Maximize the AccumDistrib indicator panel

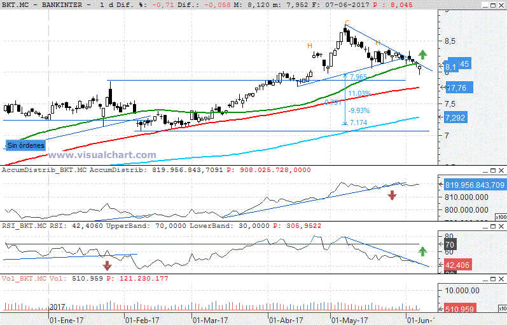[x=493, y=171]
